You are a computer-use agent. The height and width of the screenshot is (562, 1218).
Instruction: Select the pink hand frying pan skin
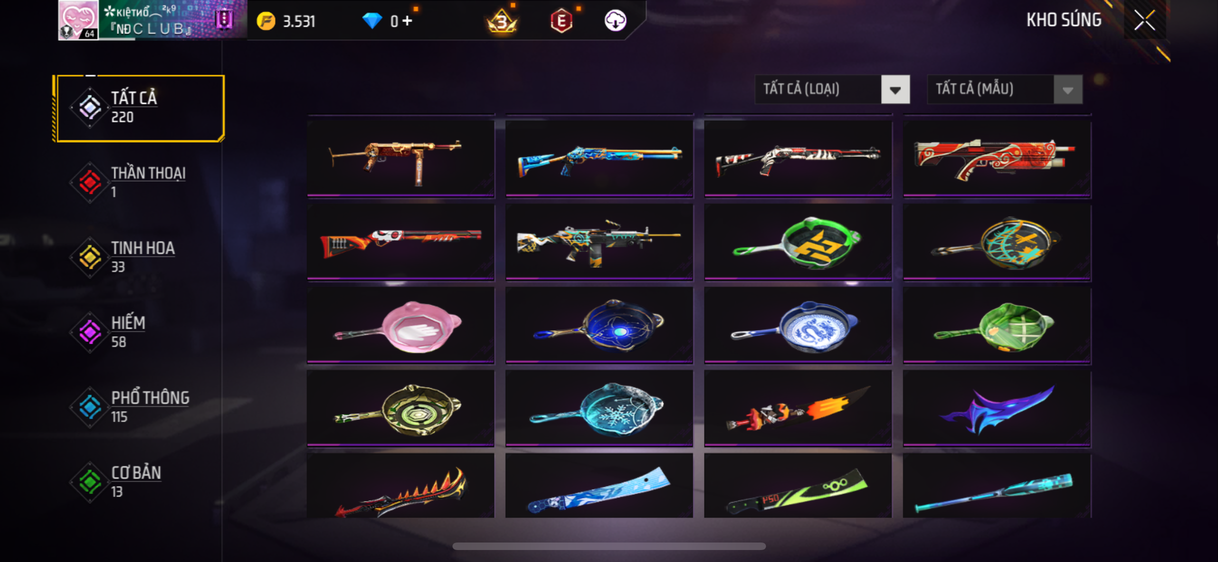[x=401, y=325]
